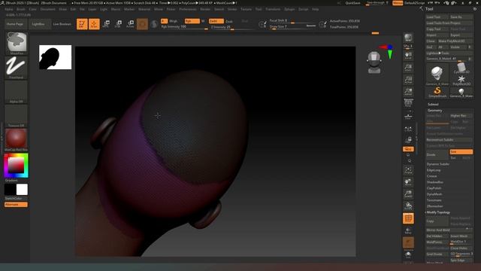Toggle Edit mode button

coord(82,24)
